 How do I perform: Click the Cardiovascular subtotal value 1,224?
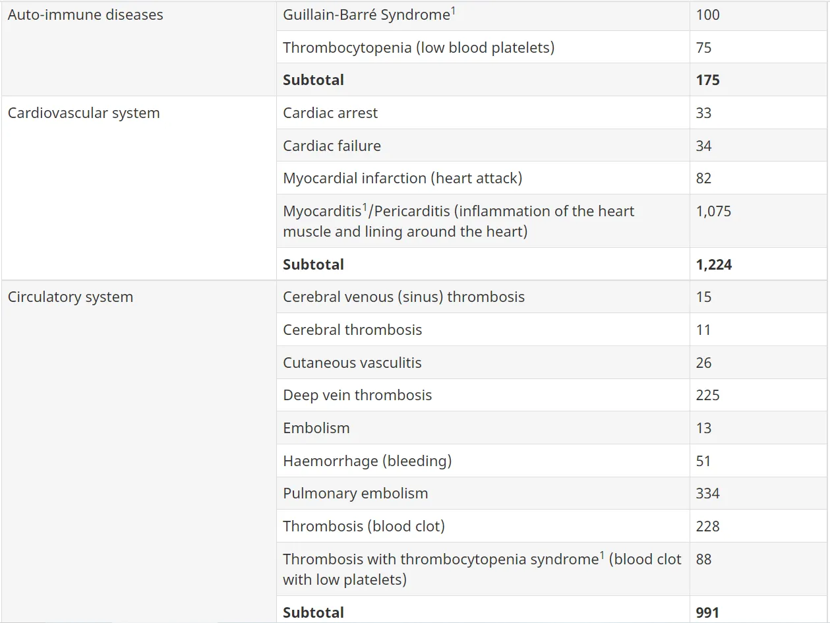tap(714, 264)
